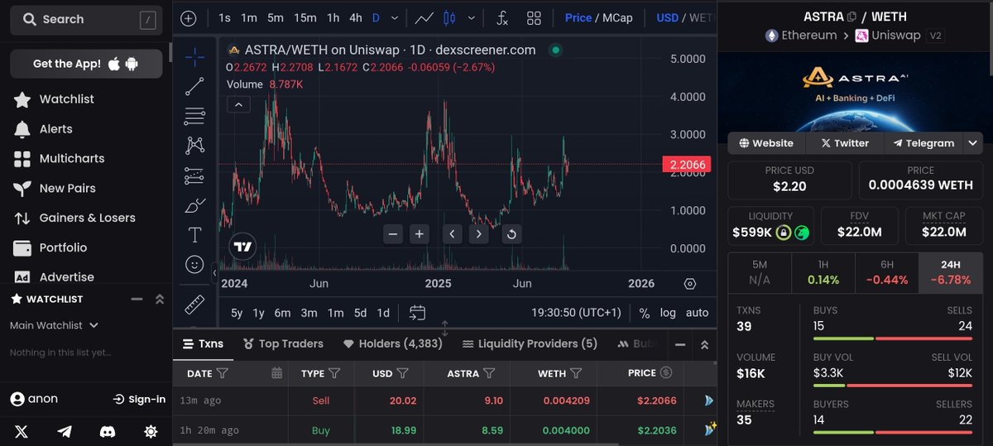Open the forecasting and measurement tools
Viewport: 993px width, 446px height.
[x=194, y=175]
